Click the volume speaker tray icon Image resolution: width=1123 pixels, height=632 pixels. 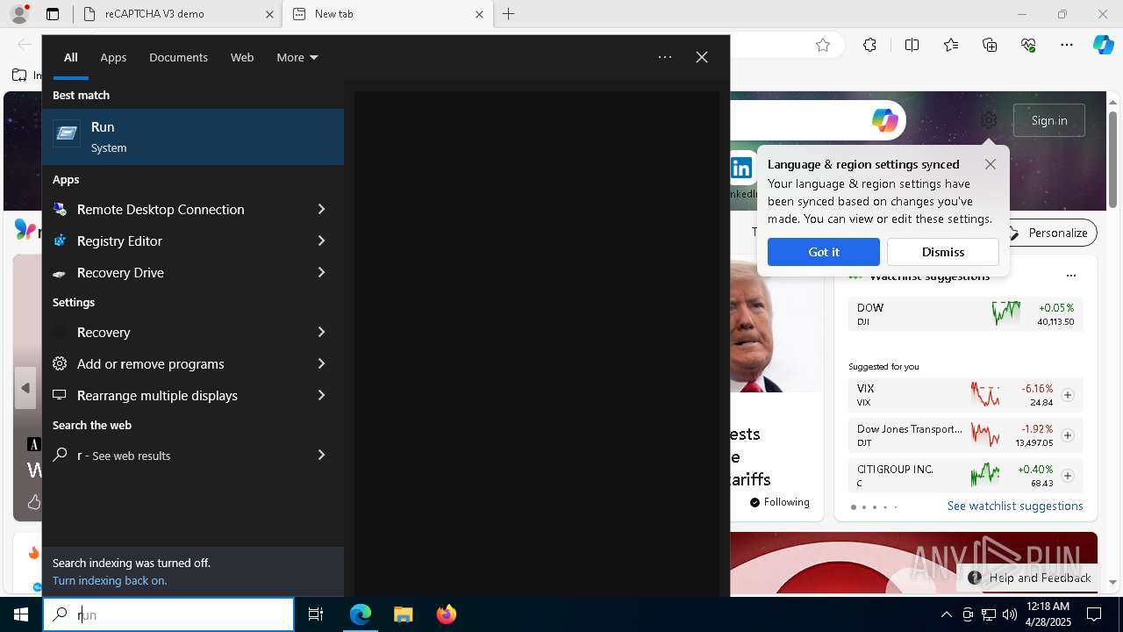click(x=1009, y=614)
